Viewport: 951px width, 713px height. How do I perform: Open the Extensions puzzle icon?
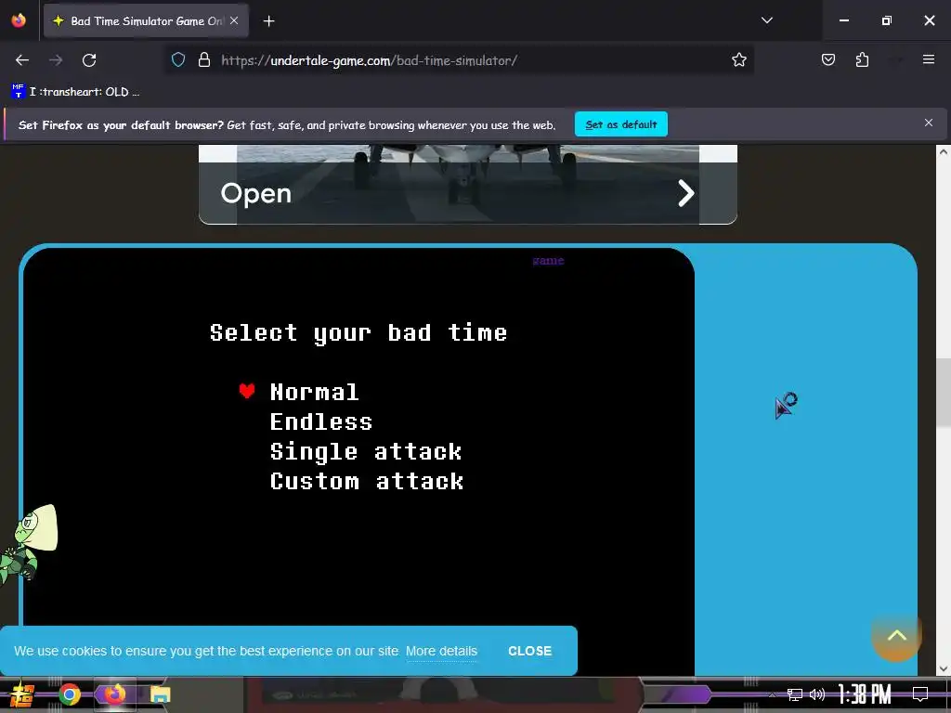pos(862,60)
